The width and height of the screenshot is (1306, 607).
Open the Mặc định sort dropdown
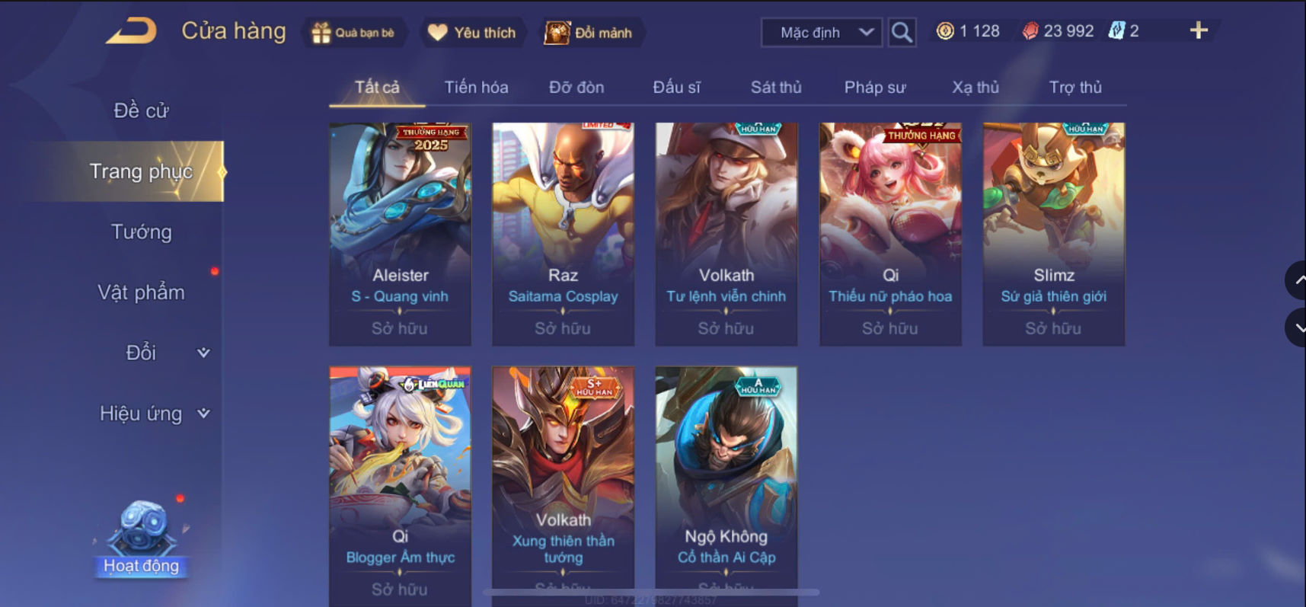pyautogui.click(x=822, y=32)
